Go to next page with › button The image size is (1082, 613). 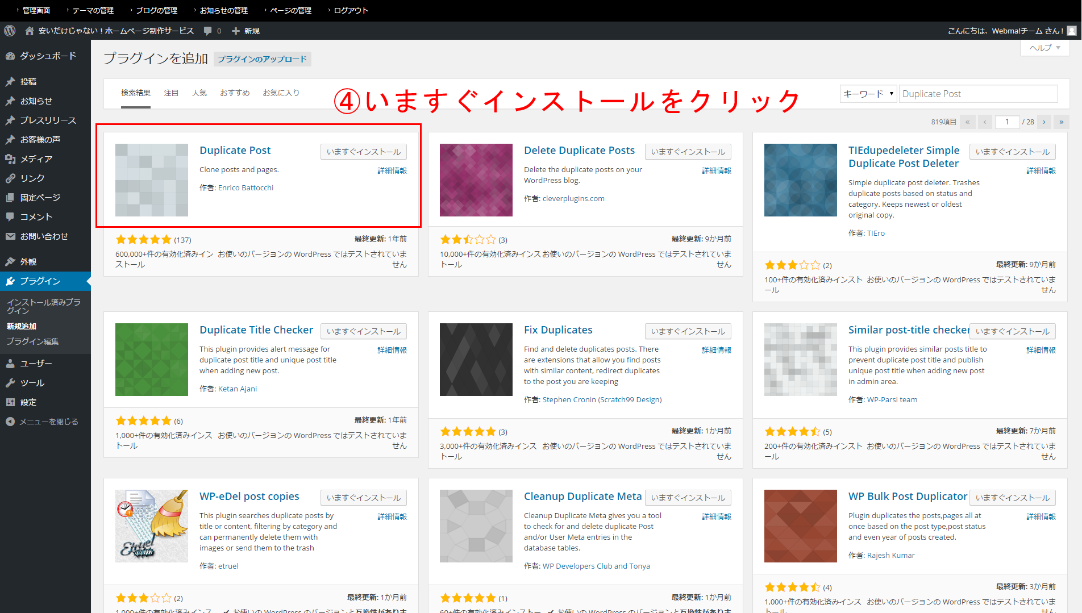coord(1044,122)
